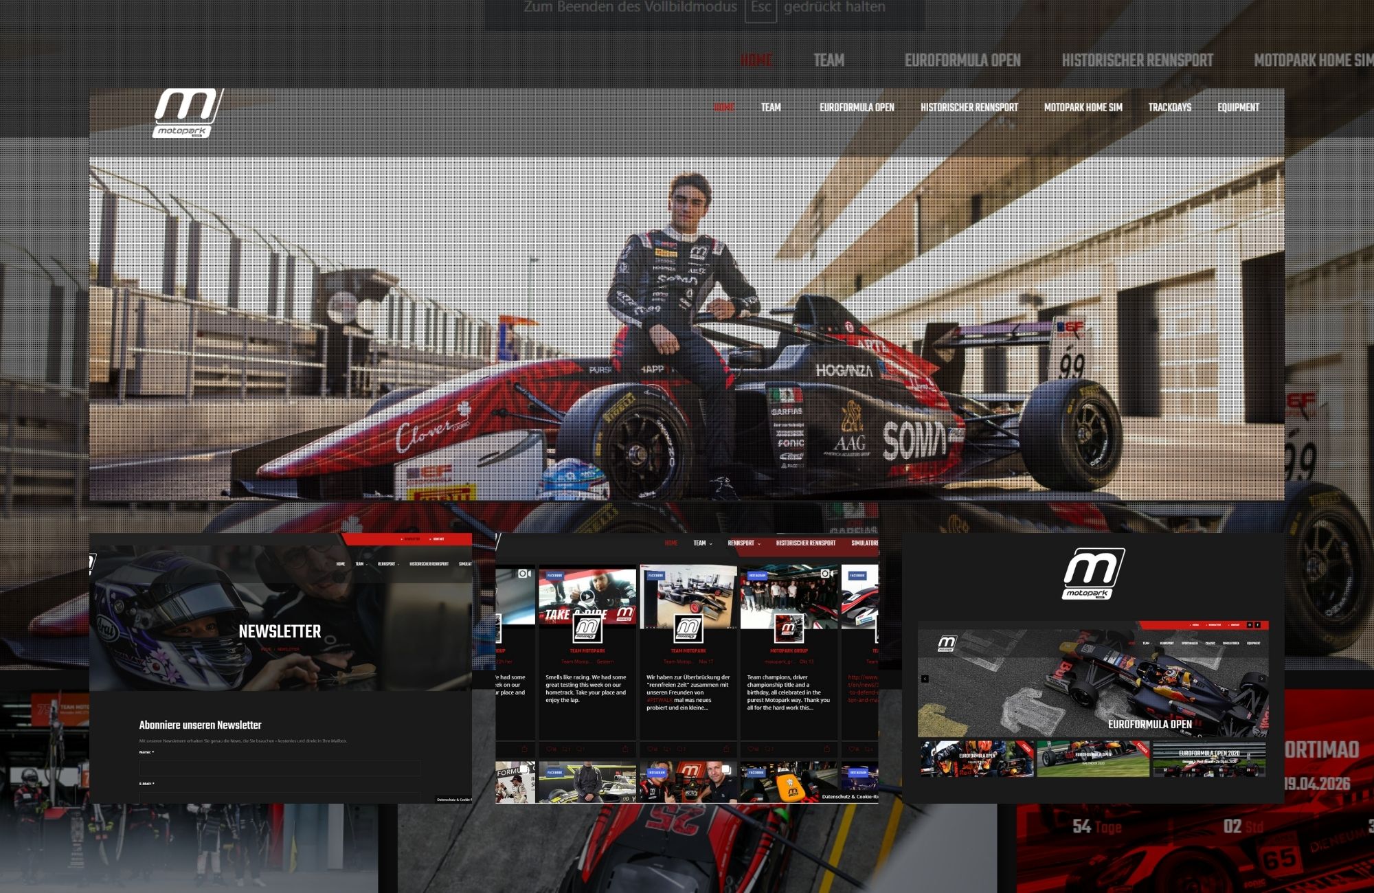Expand the Rennsport dropdown in social feed nav
This screenshot has width=1374, height=893.
744,543
